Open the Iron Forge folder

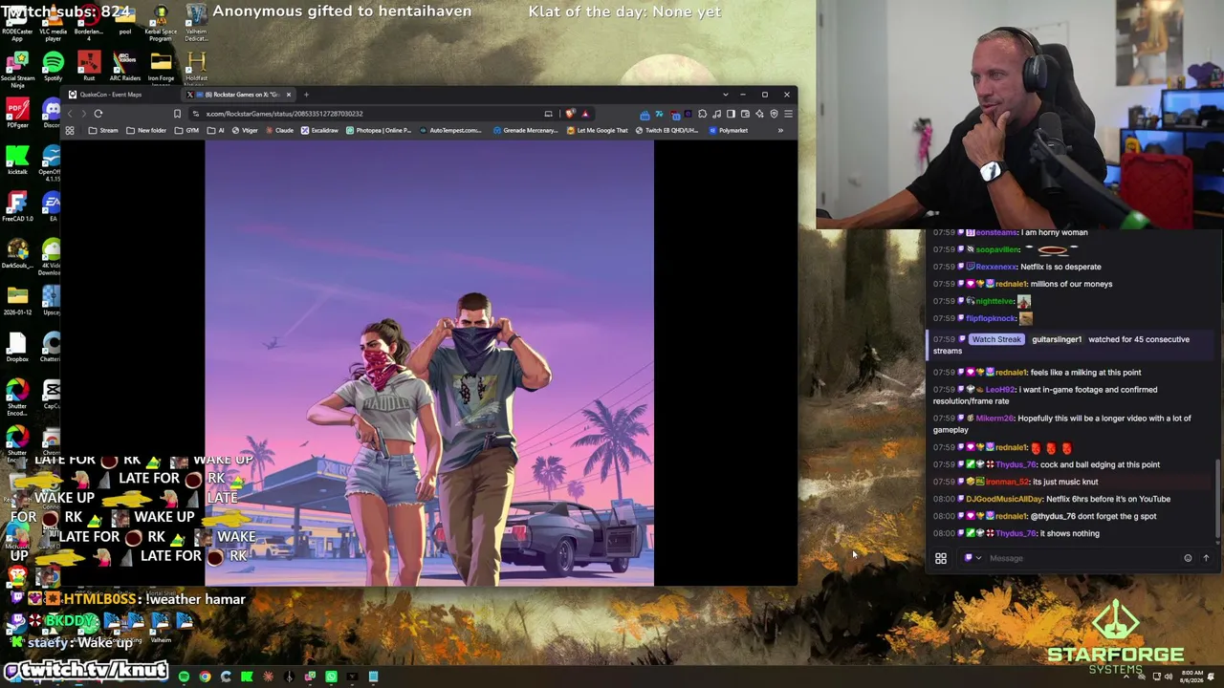[x=161, y=65]
